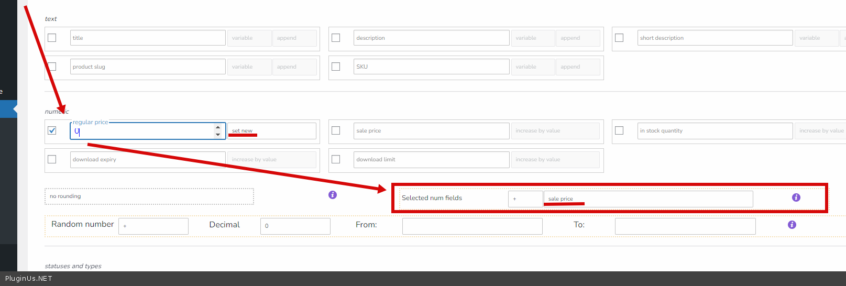
Task: Click the Random number From field
Action: click(x=472, y=226)
